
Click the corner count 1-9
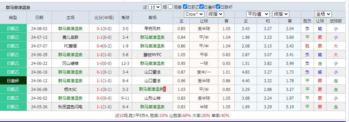[125, 46]
